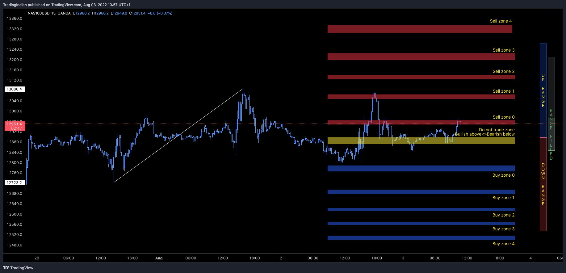Click the Sell zone 2 label
Screen dimensions: 566x273
point(503,71)
